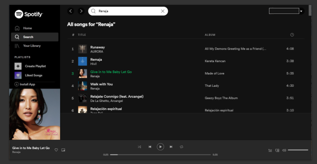This screenshot has height=164, width=317.
Task: Open Liked Songs heart icon
Action: point(18,75)
